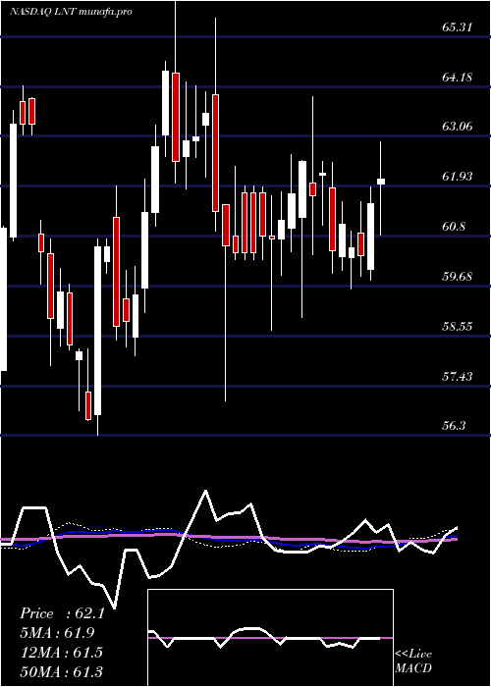Click the NASDAQ LNT munafa.pro title text
Viewport: 491px width, 687px height.
coord(71,12)
